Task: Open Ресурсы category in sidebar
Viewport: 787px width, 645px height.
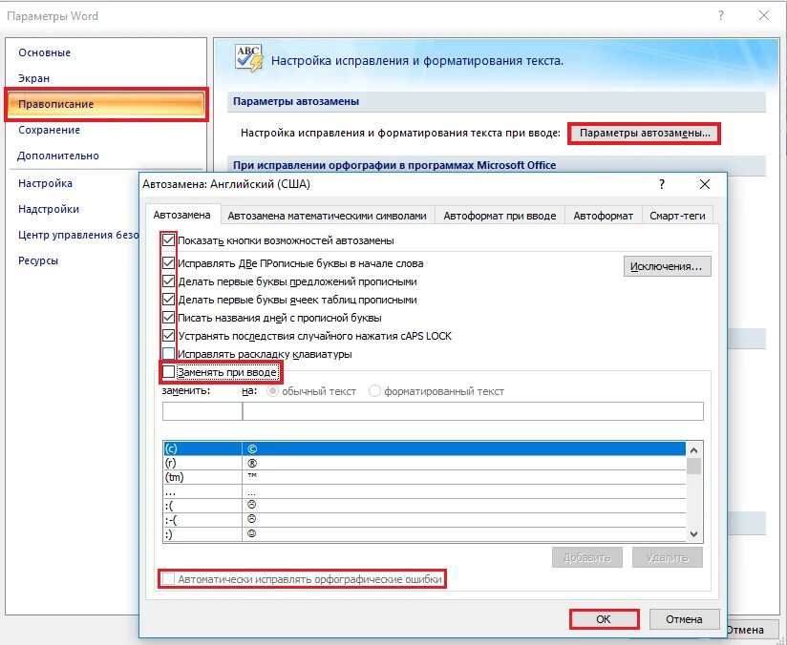Action: [37, 260]
